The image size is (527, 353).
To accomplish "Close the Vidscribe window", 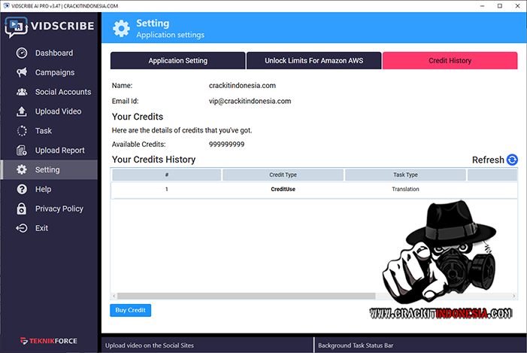I will pyautogui.click(x=517, y=6).
